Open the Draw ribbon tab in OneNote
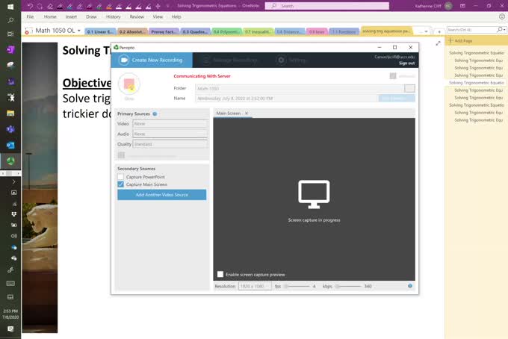 pyautogui.click(x=91, y=16)
